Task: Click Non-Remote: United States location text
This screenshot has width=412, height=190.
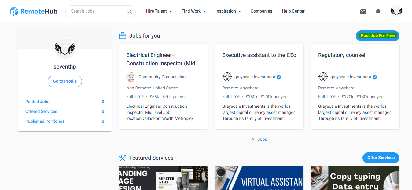Action: pyautogui.click(x=152, y=88)
